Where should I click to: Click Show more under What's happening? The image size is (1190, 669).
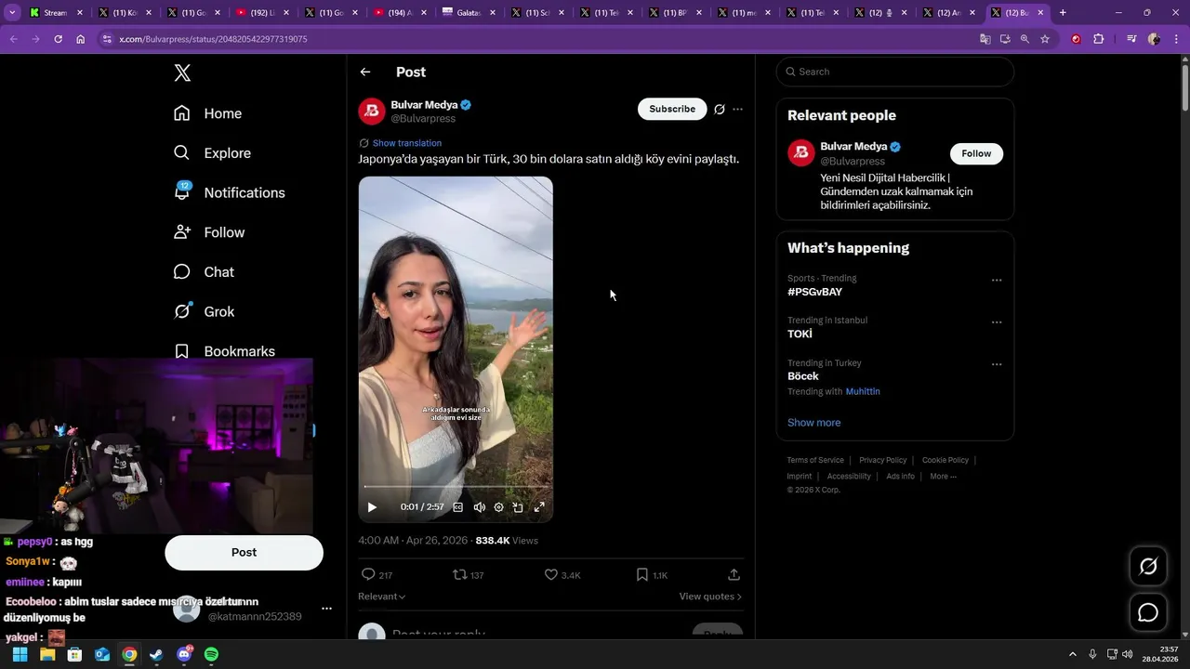[x=813, y=423]
